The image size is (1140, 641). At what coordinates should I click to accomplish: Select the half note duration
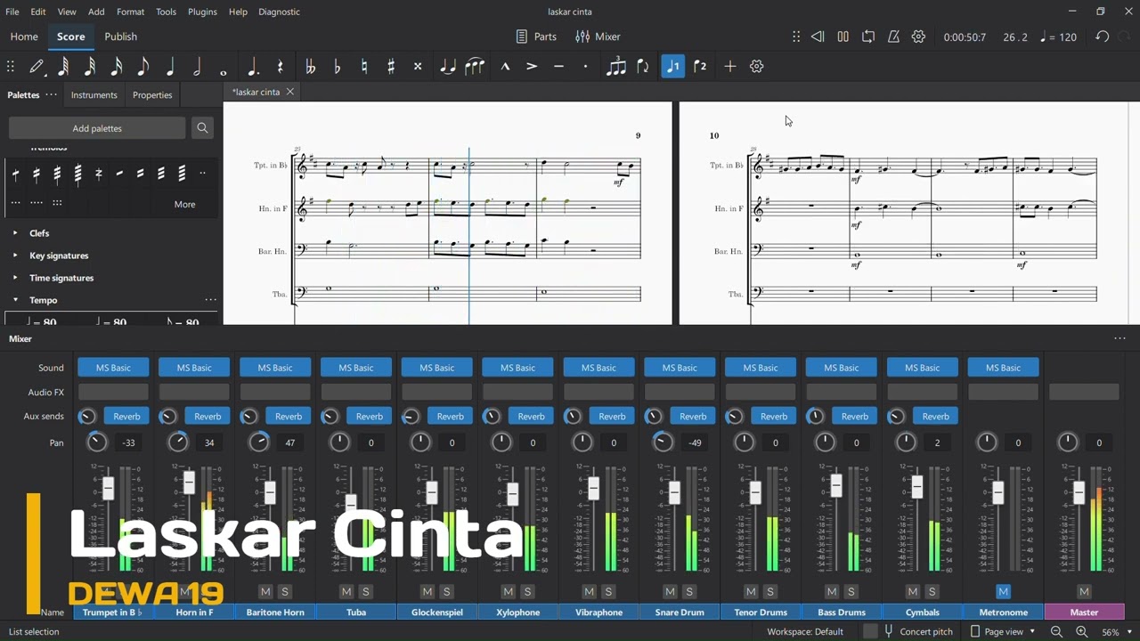(x=197, y=67)
